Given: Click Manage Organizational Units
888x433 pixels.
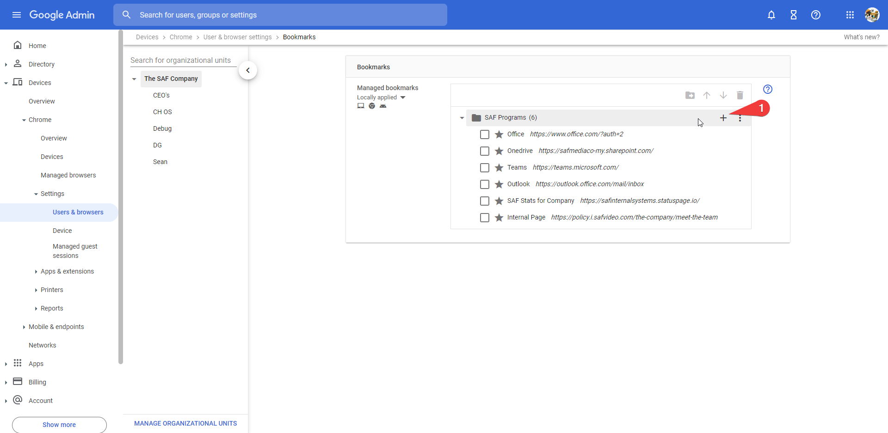Looking at the screenshot, I should 185,423.
